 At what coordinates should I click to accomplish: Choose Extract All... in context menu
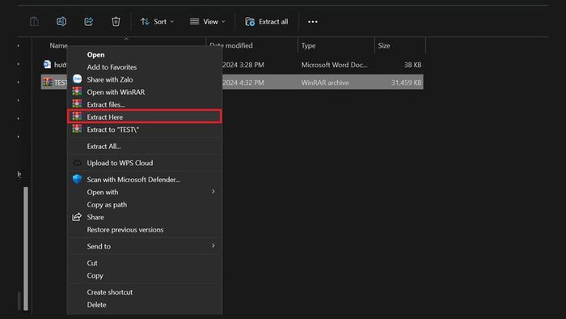point(104,147)
